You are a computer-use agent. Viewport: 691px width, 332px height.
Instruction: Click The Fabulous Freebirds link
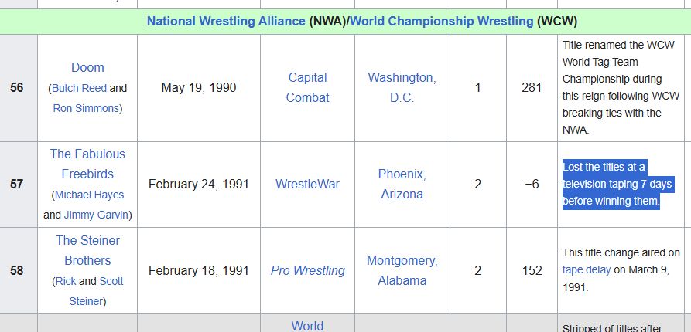(x=87, y=164)
